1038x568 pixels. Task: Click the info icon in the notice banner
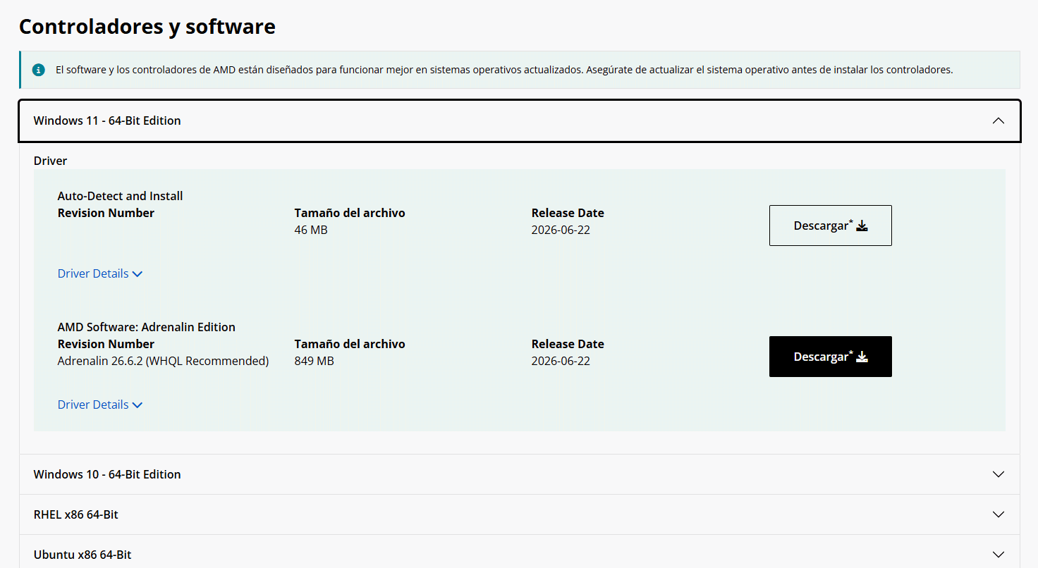(x=39, y=70)
